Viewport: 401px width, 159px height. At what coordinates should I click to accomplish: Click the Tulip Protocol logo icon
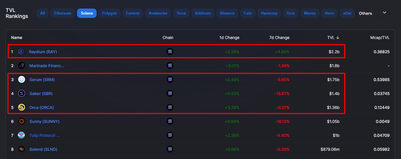click(22, 135)
